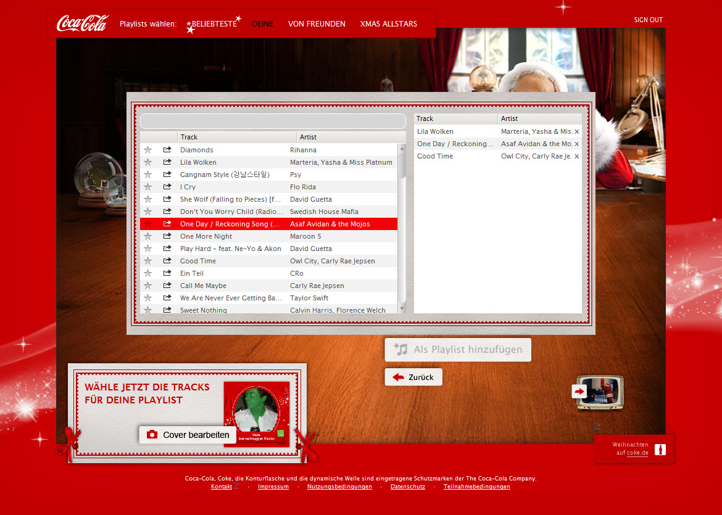Click the track search field
The width and height of the screenshot is (722, 515).
(x=272, y=121)
